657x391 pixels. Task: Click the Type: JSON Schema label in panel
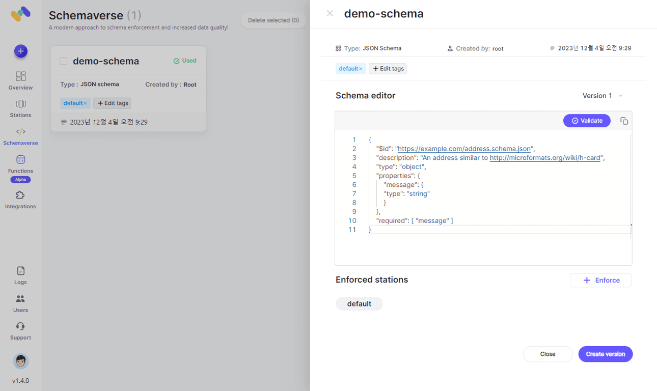pos(368,48)
